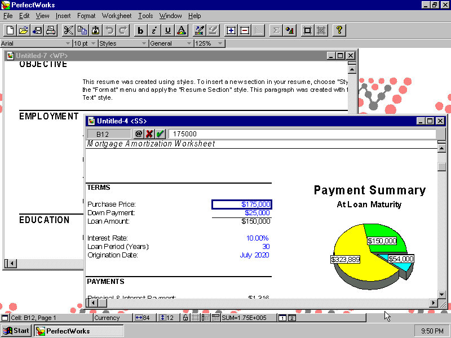Open the File menu
Image resolution: width=451 pixels, height=338 pixels.
coord(8,16)
